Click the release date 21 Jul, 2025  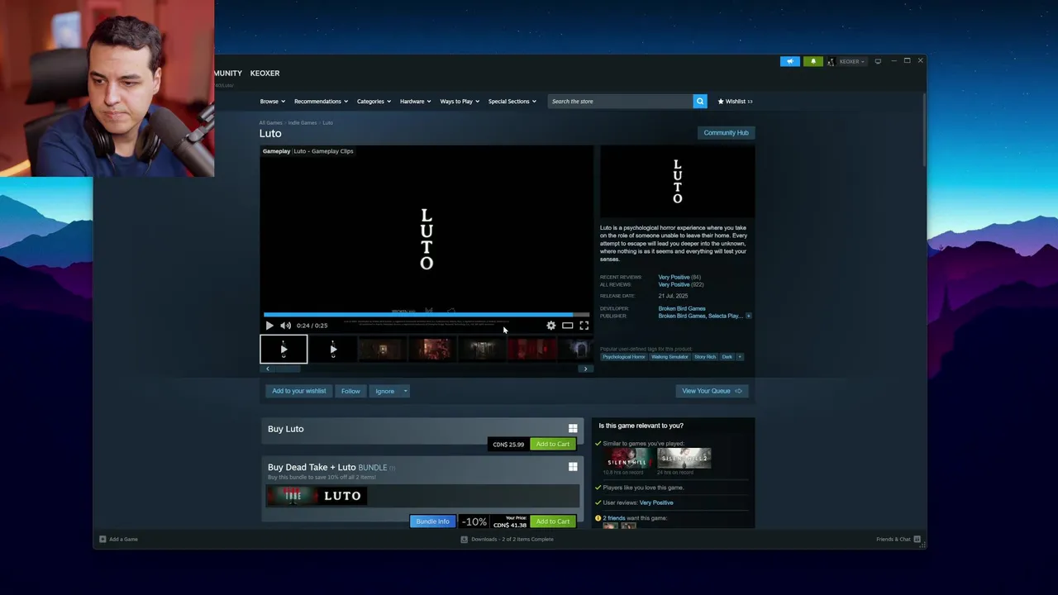click(x=673, y=296)
